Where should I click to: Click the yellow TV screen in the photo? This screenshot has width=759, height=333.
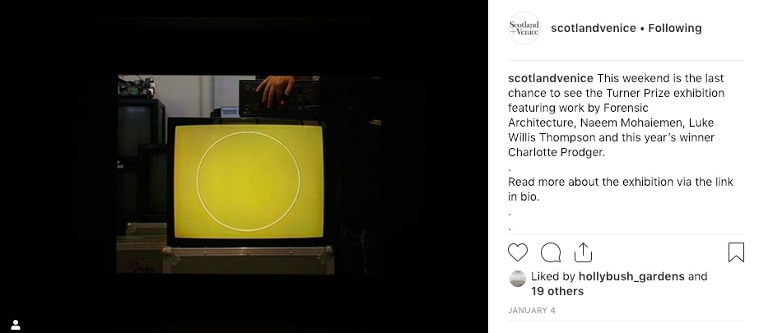click(249, 180)
